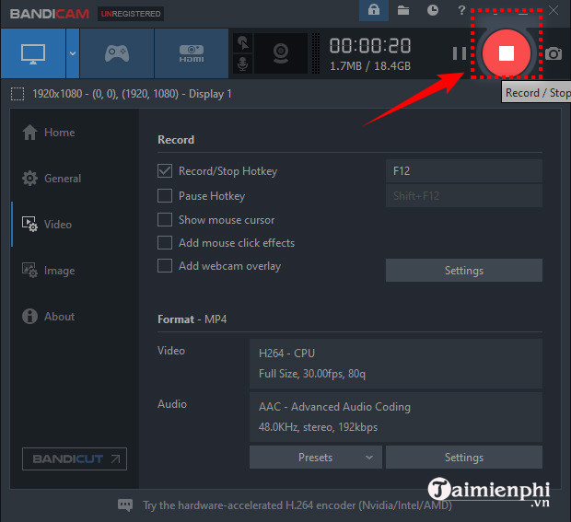Image resolution: width=571 pixels, height=522 pixels.
Task: Click AAC - Advanced Audio Coding text
Action: pos(334,407)
